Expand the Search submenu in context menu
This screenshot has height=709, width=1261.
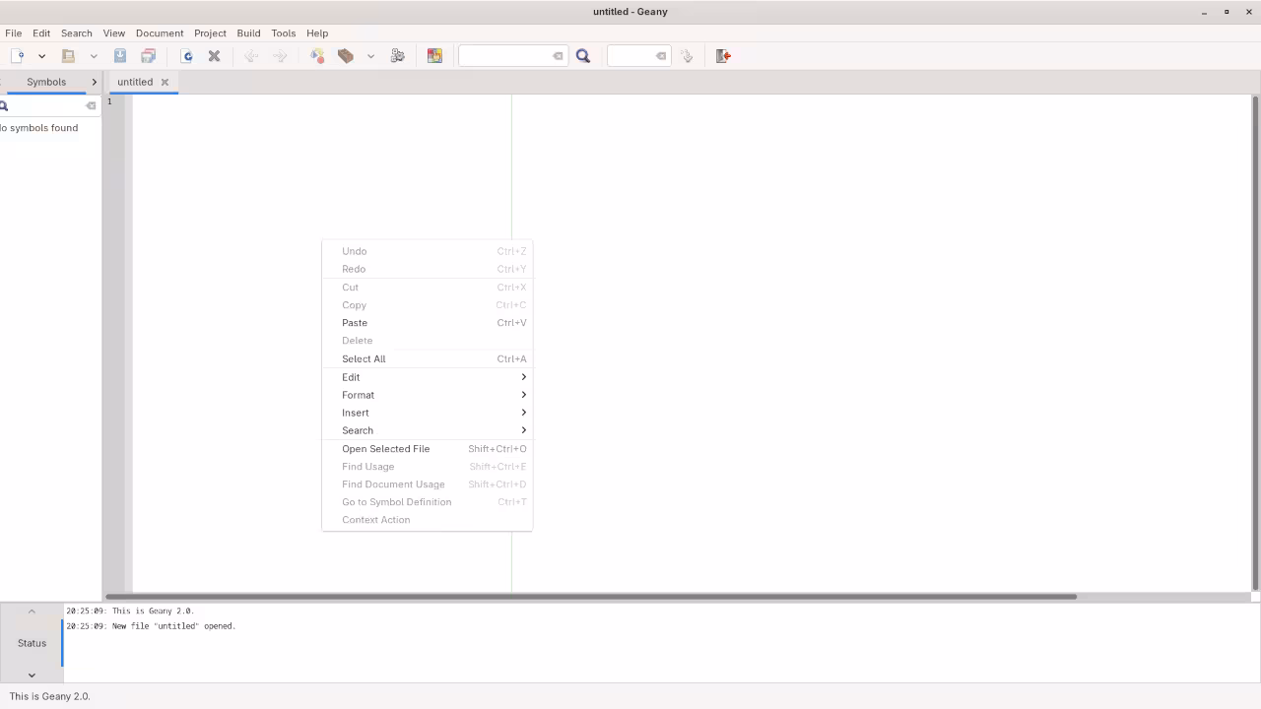(x=427, y=430)
